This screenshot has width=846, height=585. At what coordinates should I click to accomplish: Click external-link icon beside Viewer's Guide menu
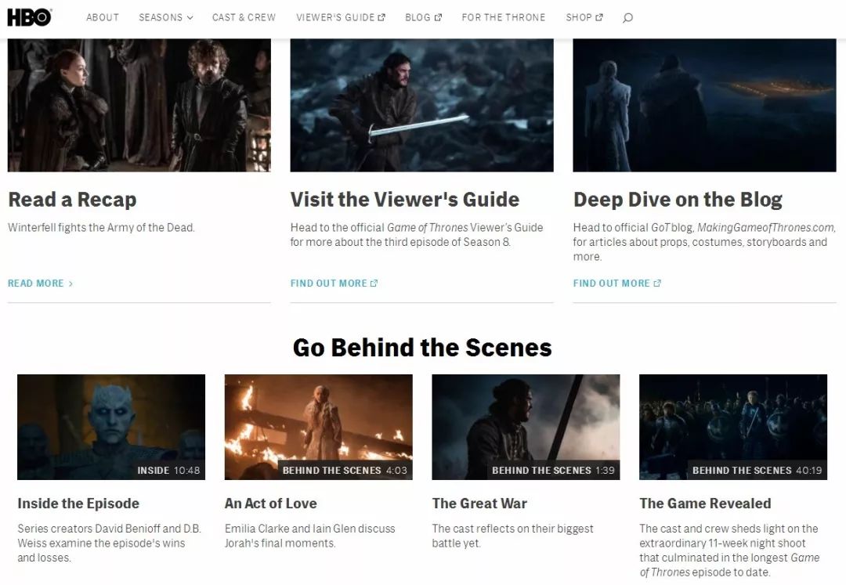381,17
